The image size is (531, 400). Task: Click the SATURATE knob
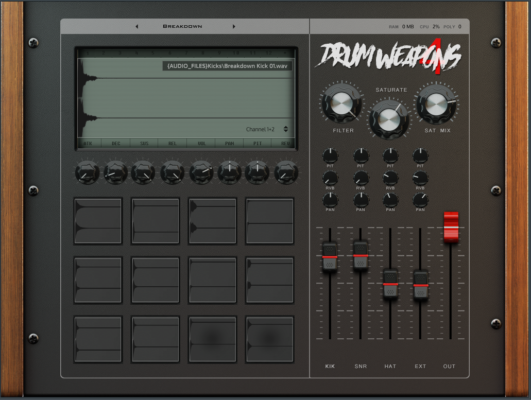(389, 118)
